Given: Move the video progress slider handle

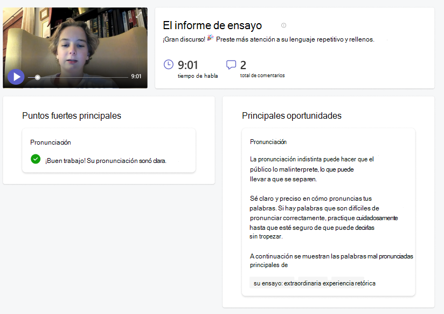Looking at the screenshot, I should (x=37, y=77).
